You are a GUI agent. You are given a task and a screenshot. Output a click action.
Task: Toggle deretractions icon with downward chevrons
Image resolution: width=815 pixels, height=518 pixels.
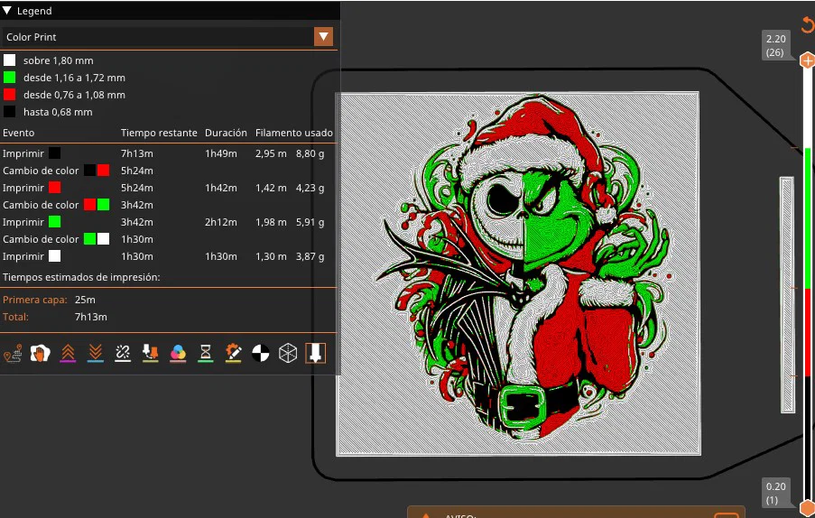pyautogui.click(x=95, y=353)
